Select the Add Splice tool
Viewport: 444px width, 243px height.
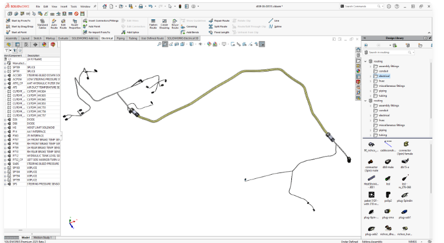pos(130,32)
